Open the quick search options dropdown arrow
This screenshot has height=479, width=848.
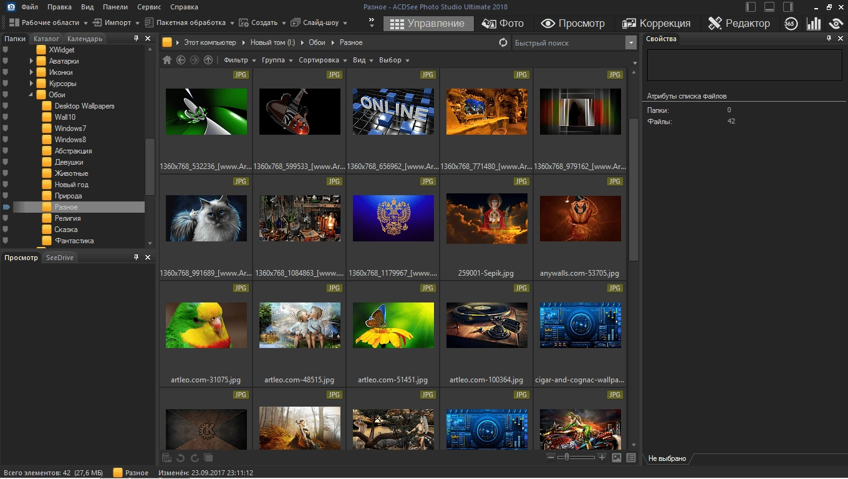(630, 42)
